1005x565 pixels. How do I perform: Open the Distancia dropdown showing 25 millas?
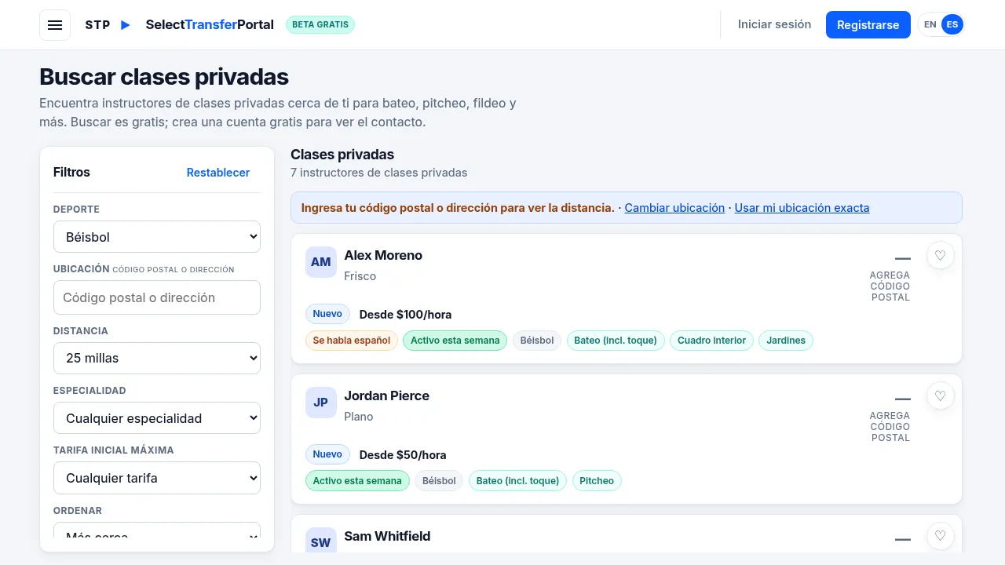[x=157, y=358]
